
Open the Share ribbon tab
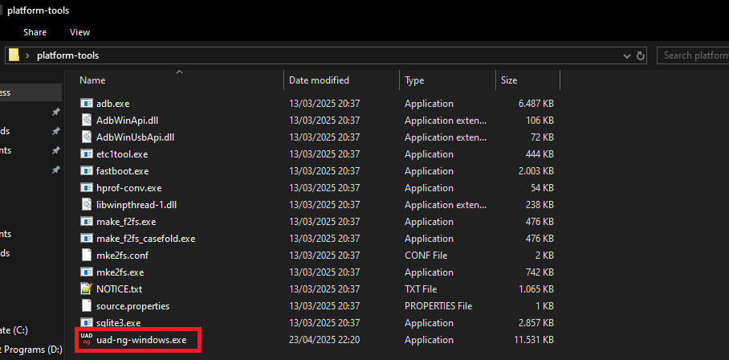[35, 32]
